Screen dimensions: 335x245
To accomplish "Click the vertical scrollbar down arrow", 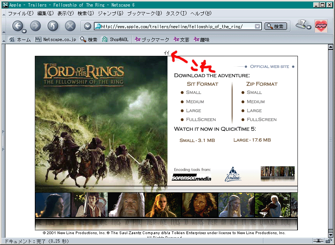I will point(330,235).
